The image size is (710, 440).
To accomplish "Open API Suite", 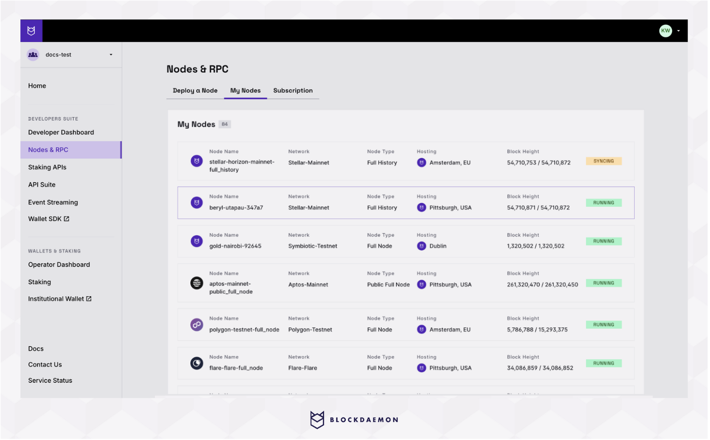I will pos(42,185).
